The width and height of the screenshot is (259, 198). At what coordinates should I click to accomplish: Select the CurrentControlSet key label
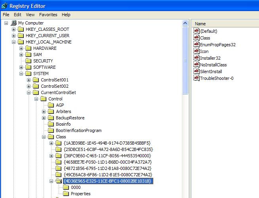pyautogui.click(x=59, y=92)
